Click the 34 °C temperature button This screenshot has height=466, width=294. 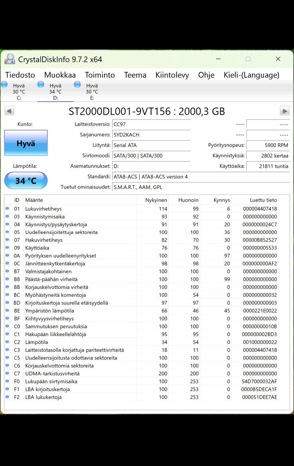pos(26,181)
